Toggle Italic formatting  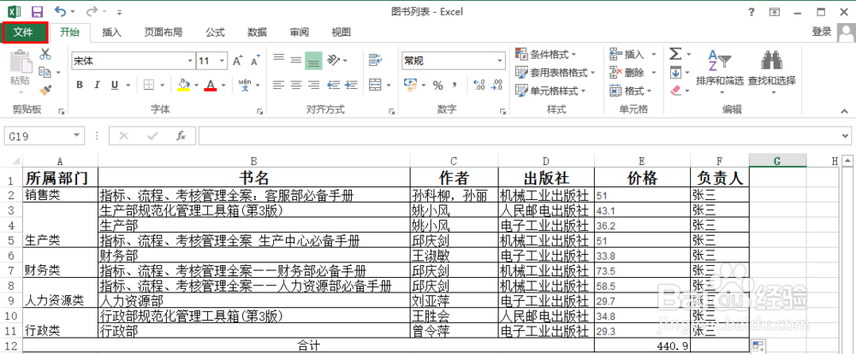97,85
